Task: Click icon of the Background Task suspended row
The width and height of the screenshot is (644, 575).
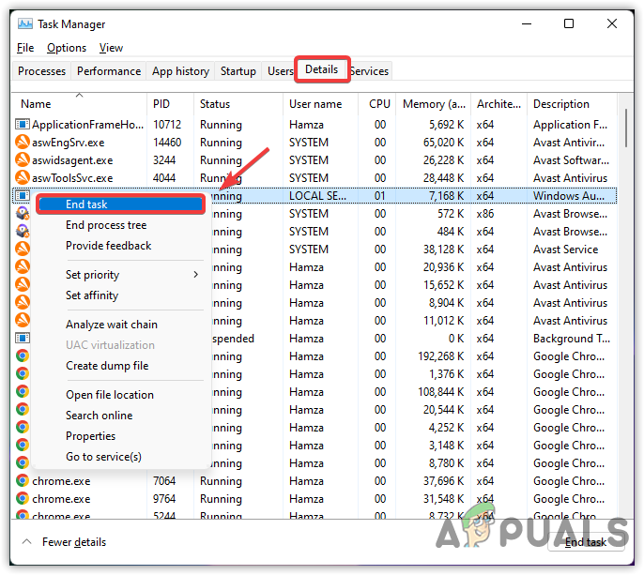Action: coord(23,338)
